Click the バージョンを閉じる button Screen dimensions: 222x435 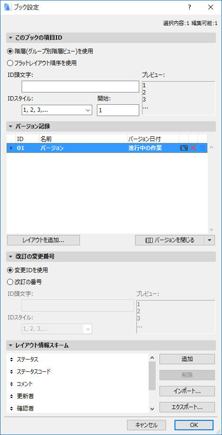tap(170, 240)
